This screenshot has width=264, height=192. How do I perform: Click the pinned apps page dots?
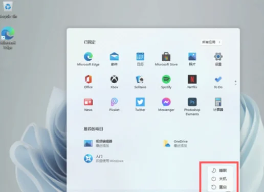point(235,83)
